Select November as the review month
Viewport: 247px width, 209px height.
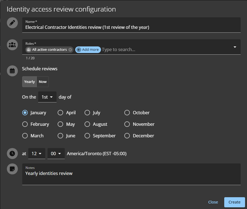(x=127, y=124)
